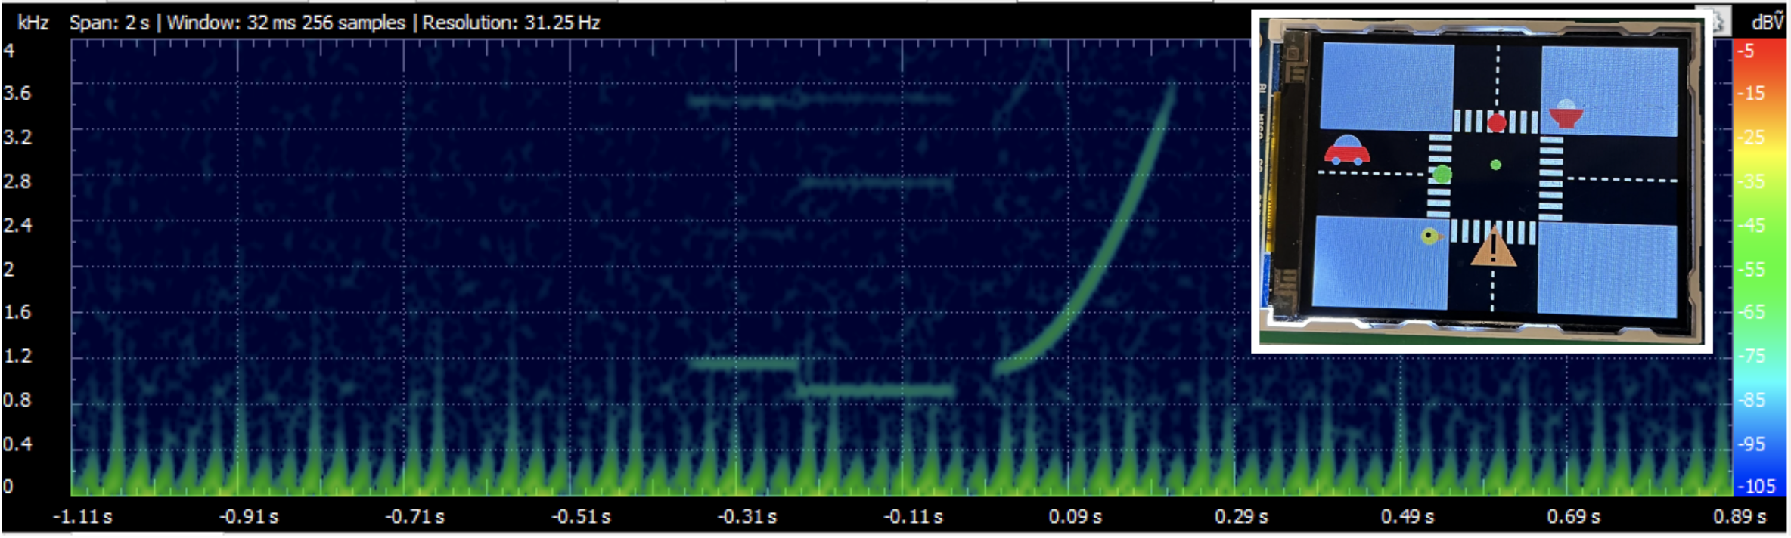This screenshot has height=538, width=1791.
Task: Select the yellow duck icon
Action: [x=1429, y=237]
